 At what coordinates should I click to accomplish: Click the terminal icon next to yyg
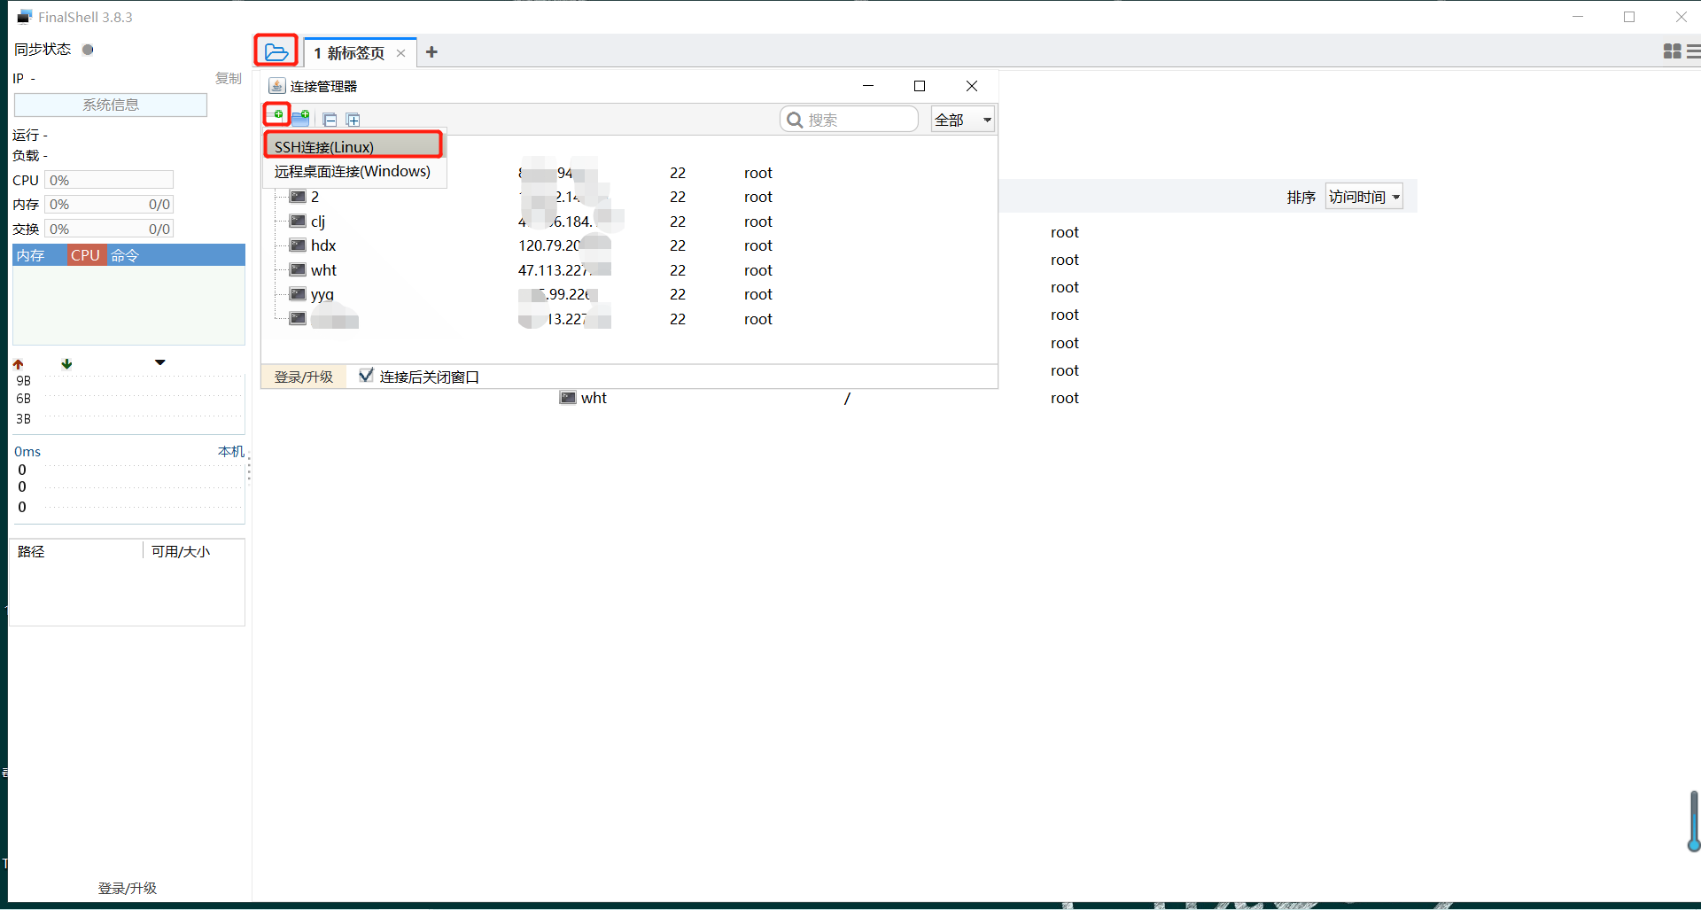point(298,294)
